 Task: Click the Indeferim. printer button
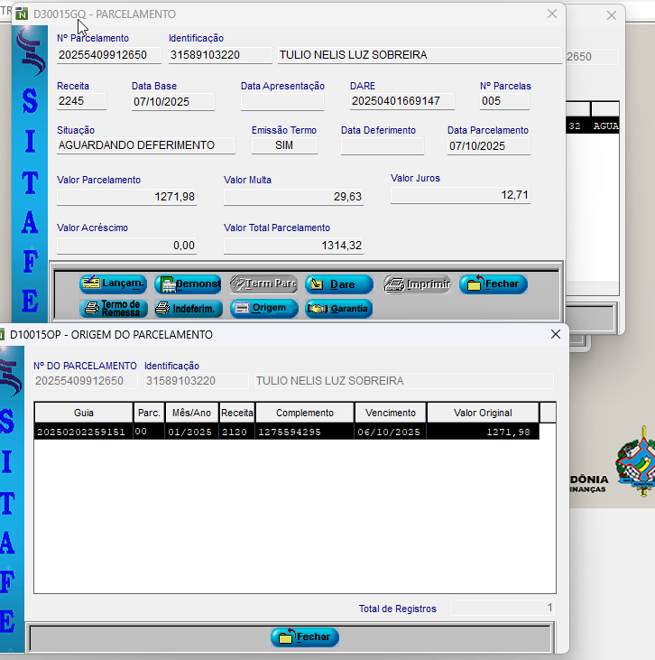point(188,309)
